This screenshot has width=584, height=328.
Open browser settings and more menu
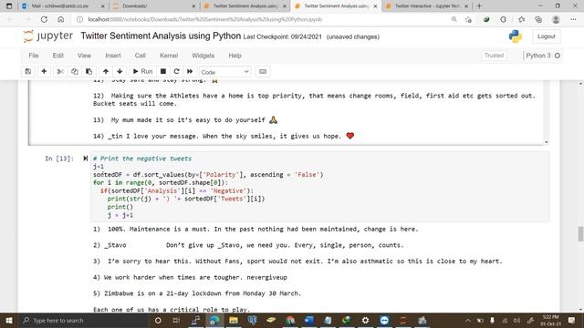[x=573, y=19]
